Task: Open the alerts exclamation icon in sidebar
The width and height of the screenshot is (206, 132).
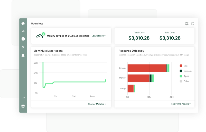Action: 23,39
